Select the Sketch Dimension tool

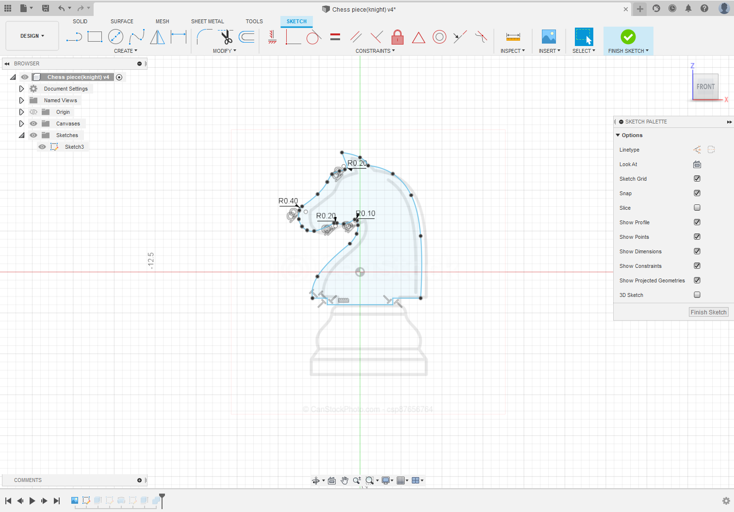[179, 37]
